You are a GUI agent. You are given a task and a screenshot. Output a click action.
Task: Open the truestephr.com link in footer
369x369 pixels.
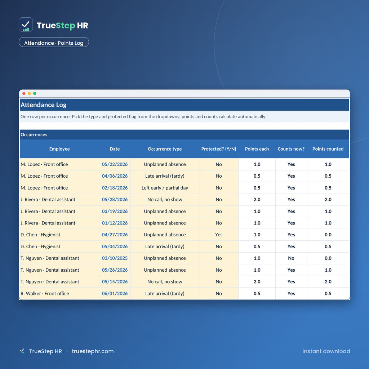[x=93, y=351]
